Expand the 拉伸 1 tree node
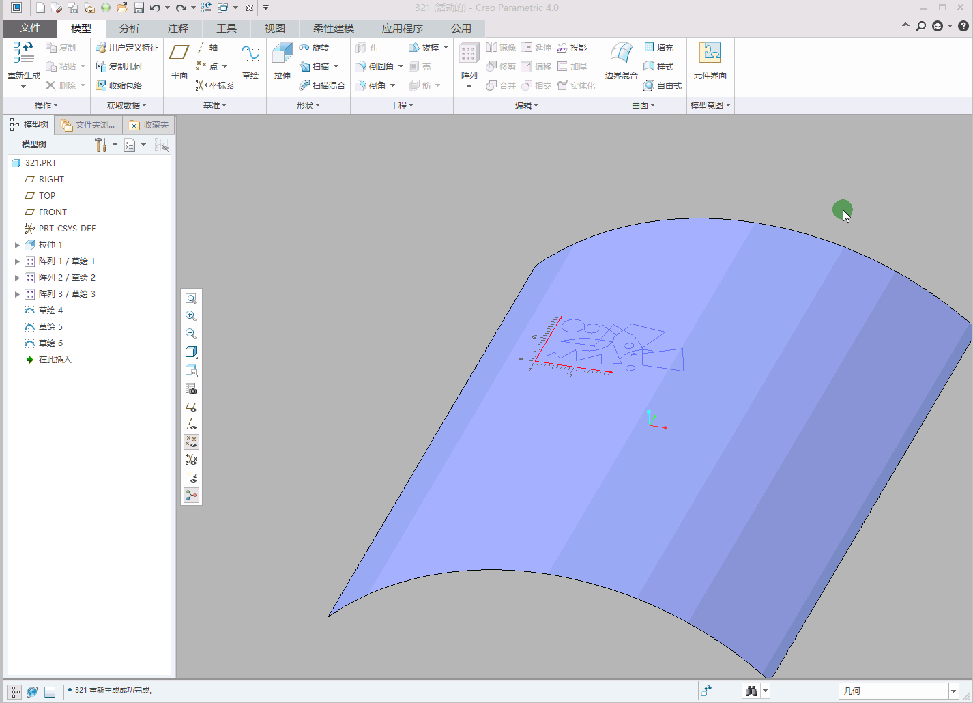 click(x=18, y=245)
